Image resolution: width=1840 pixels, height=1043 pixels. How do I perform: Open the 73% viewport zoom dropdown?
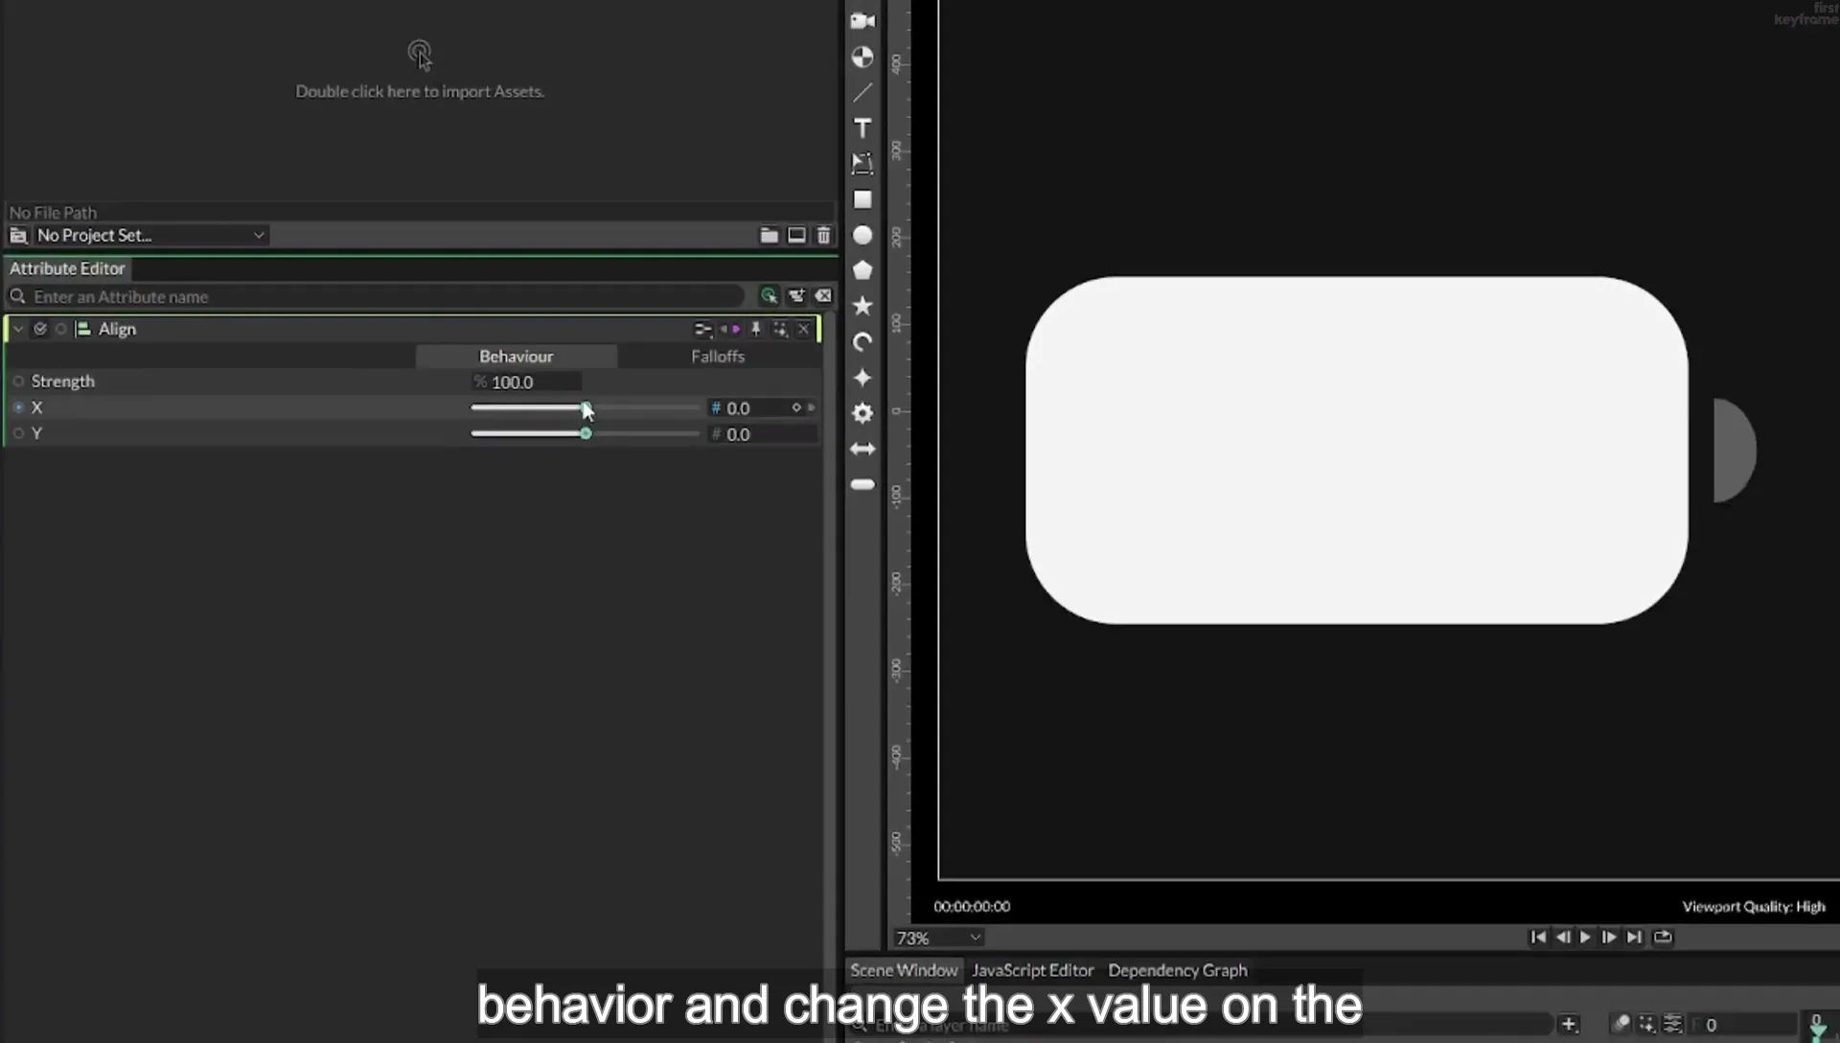coord(938,938)
